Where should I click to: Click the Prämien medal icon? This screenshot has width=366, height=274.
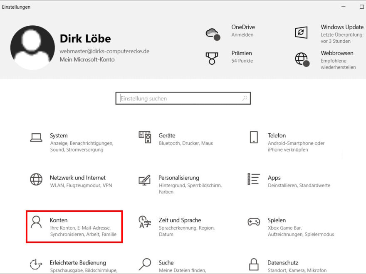212,58
